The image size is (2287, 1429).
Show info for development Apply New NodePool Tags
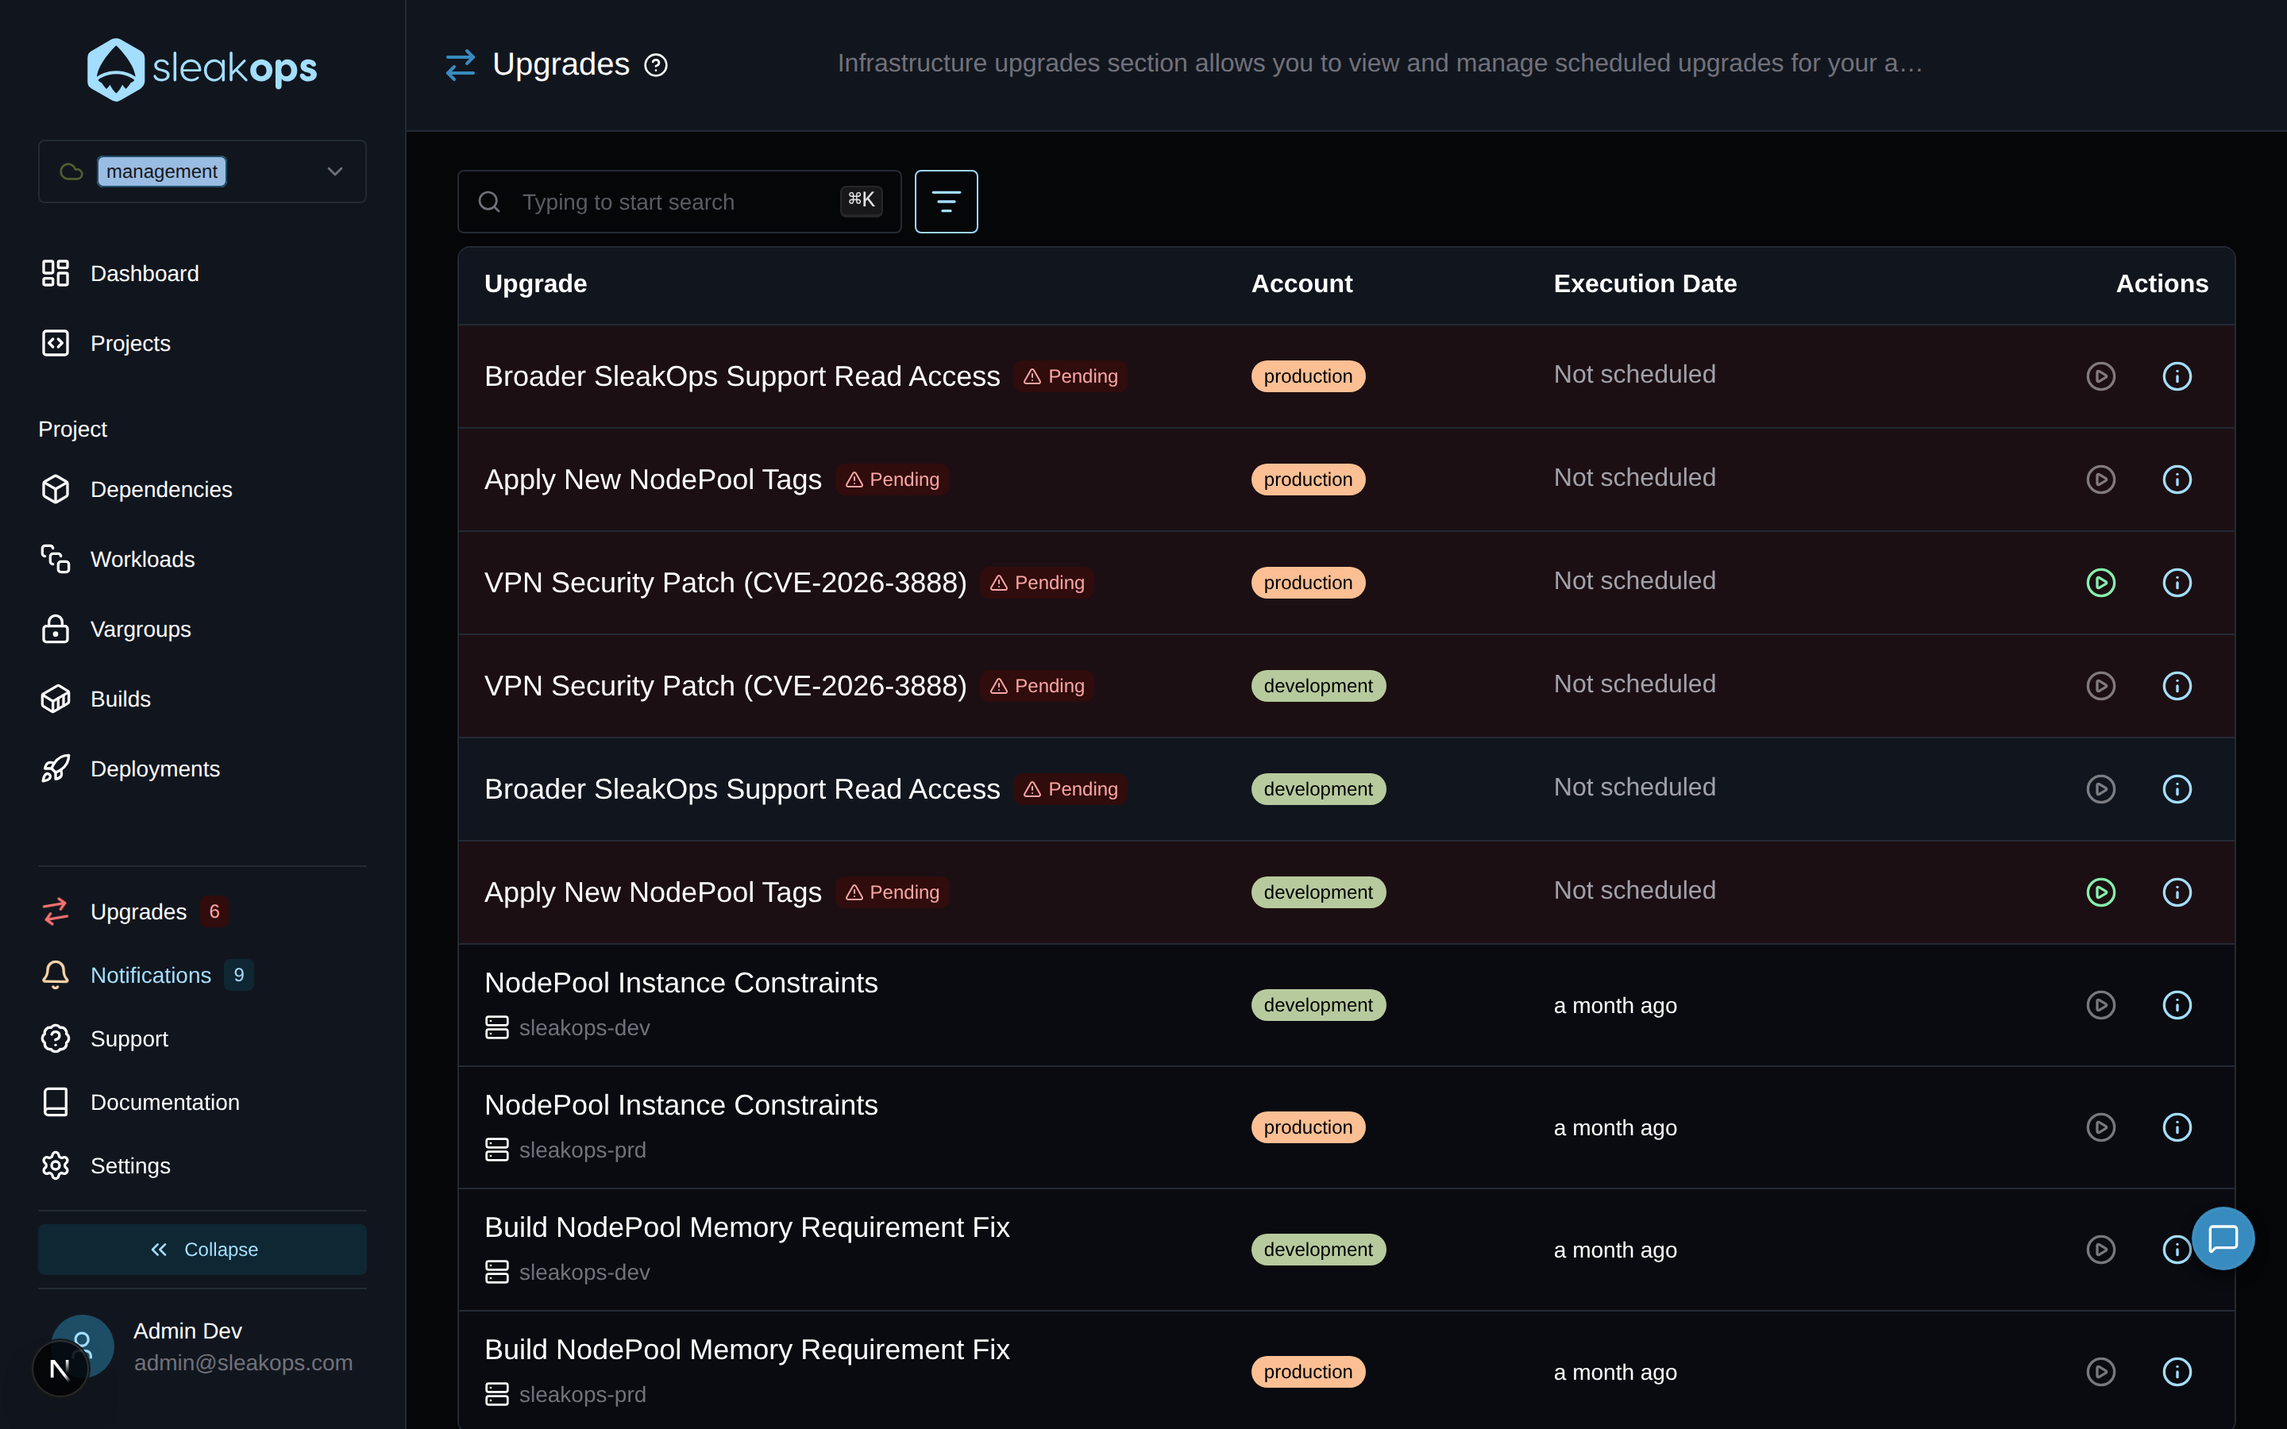point(2177,892)
